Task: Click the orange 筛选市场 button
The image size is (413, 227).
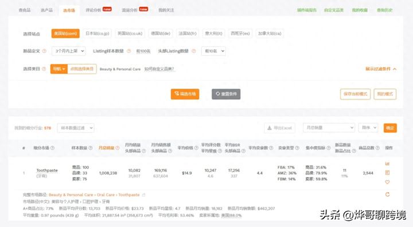Action: (x=185, y=94)
